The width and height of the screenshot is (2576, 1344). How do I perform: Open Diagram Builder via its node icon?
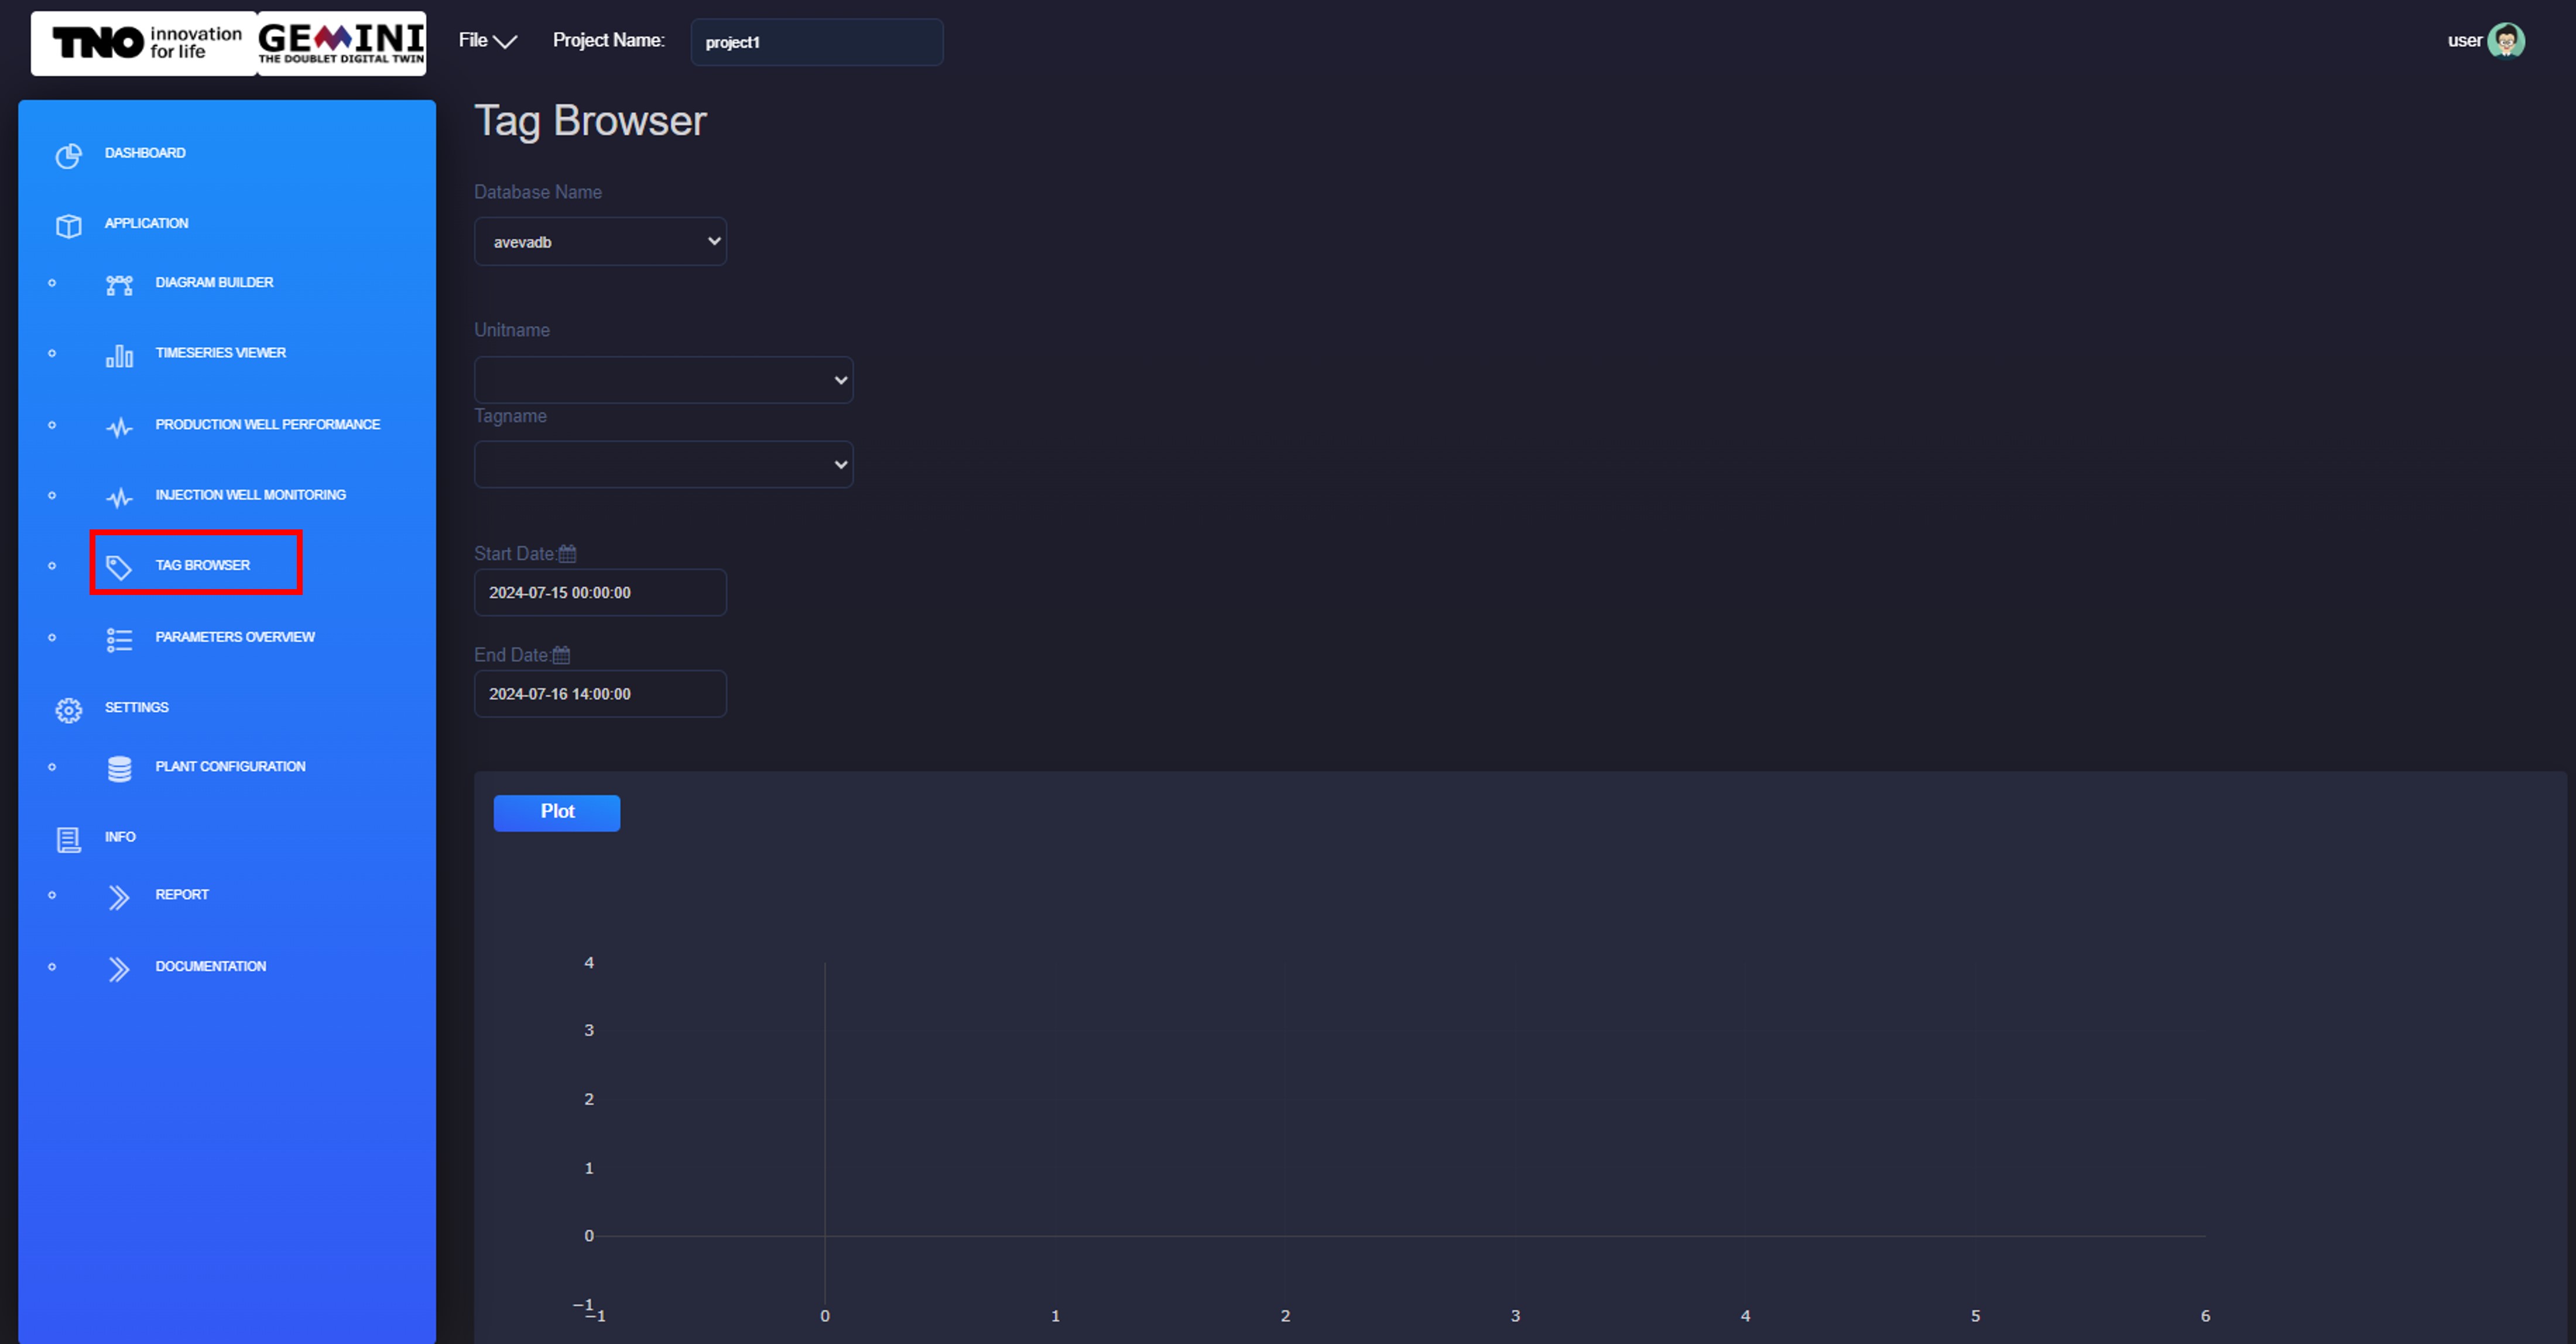coord(119,286)
